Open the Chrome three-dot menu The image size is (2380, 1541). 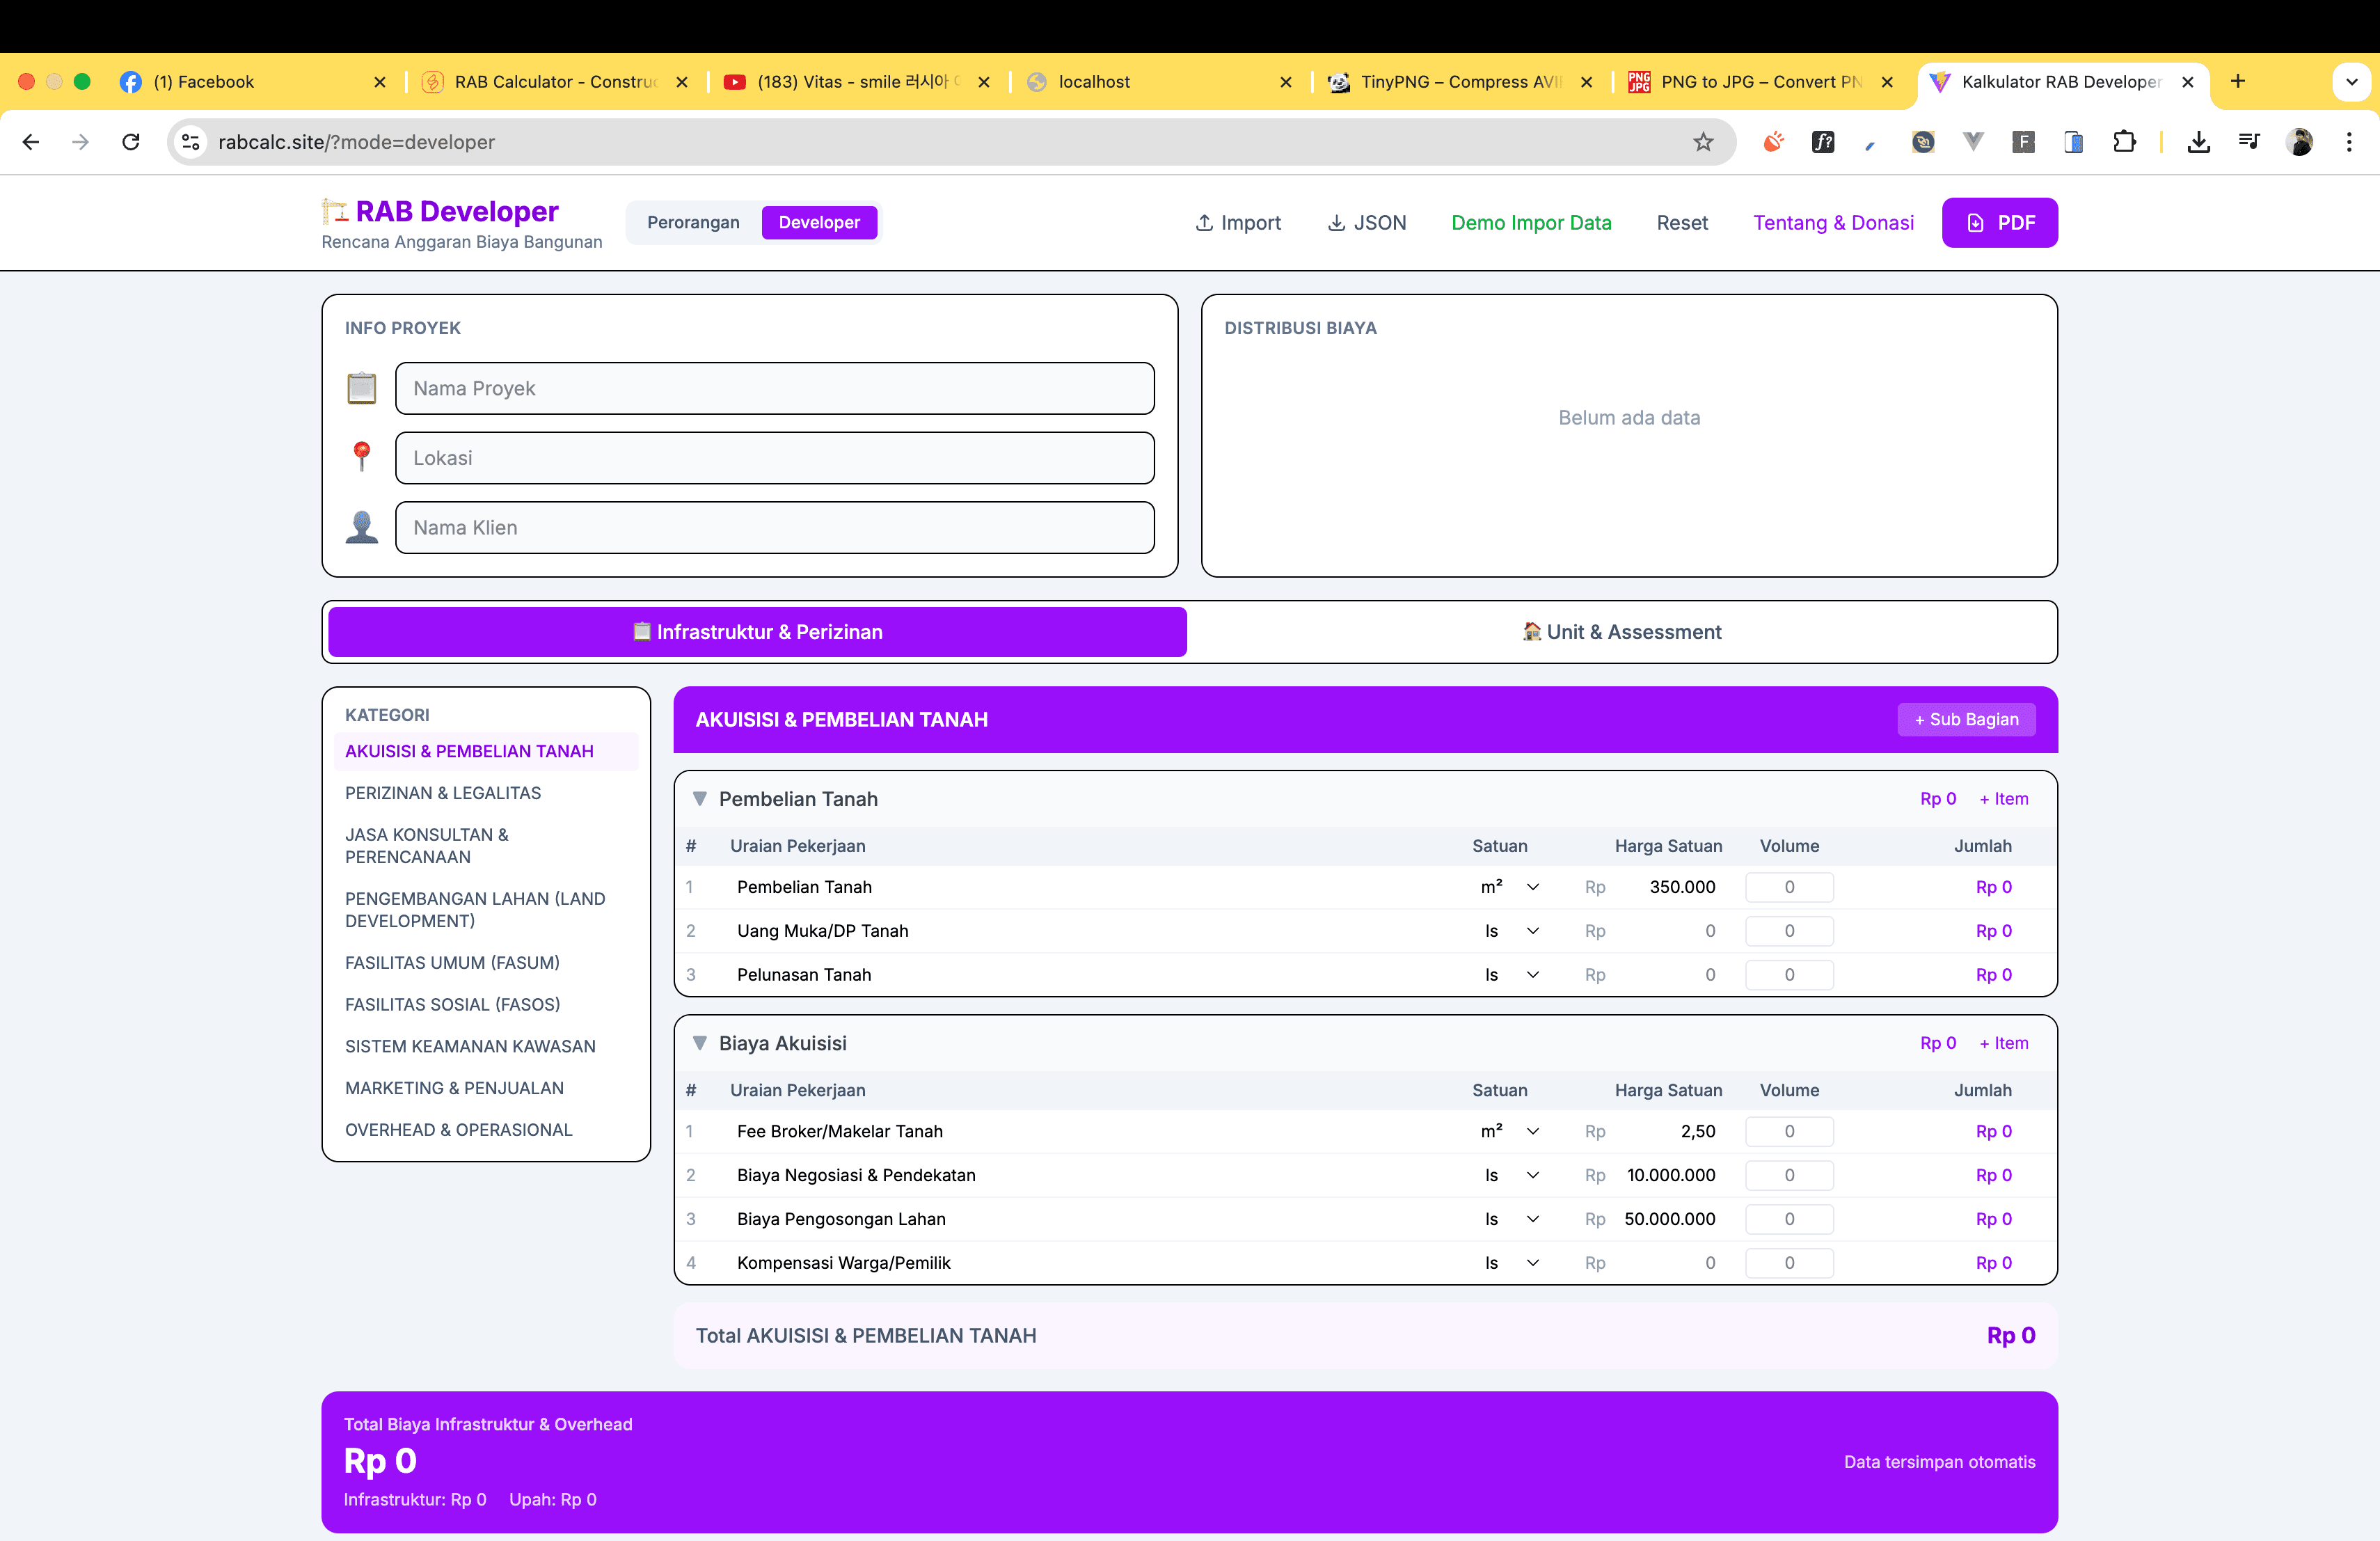pyautogui.click(x=2349, y=142)
